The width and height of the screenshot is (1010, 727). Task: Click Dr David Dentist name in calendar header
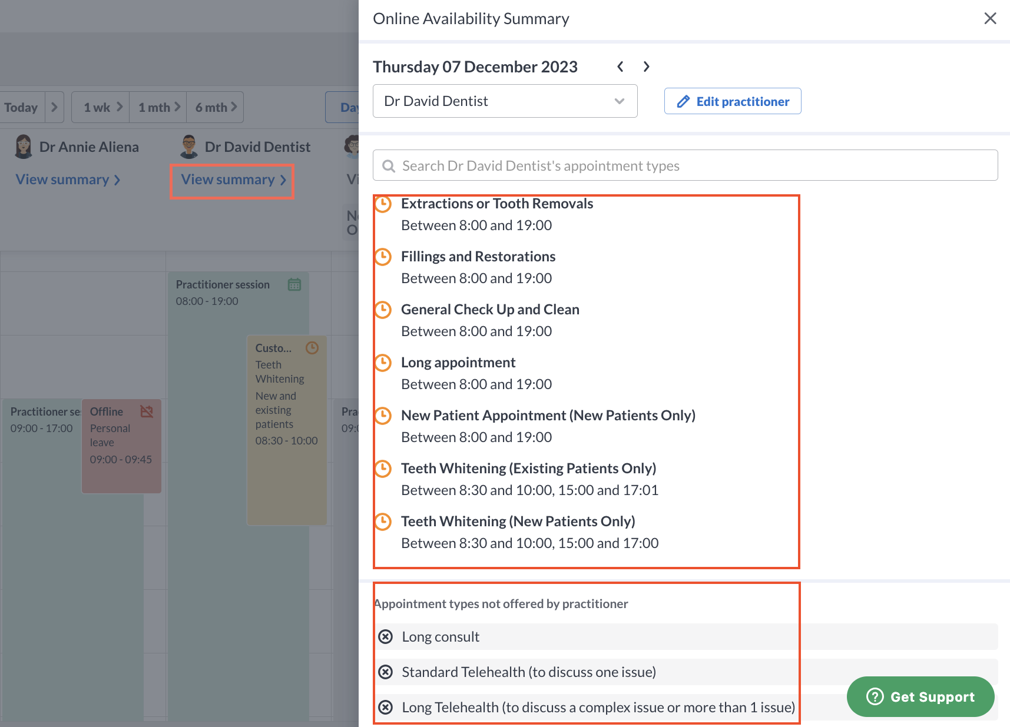point(257,147)
